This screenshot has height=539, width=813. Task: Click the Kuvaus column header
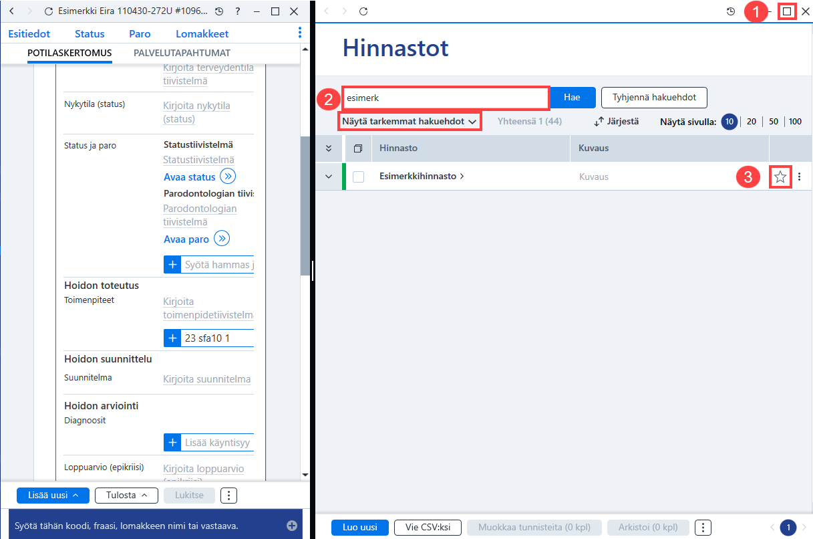pyautogui.click(x=669, y=148)
